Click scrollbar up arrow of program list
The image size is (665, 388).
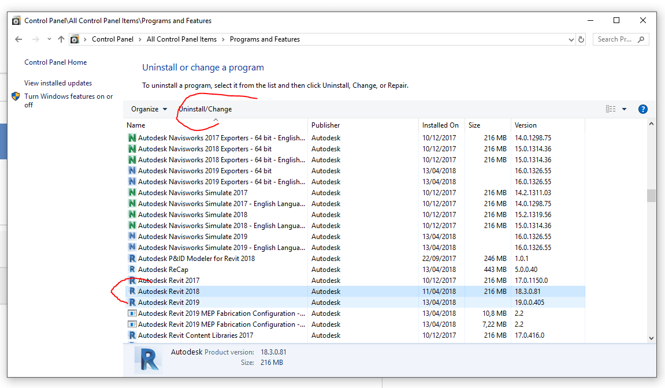click(652, 124)
